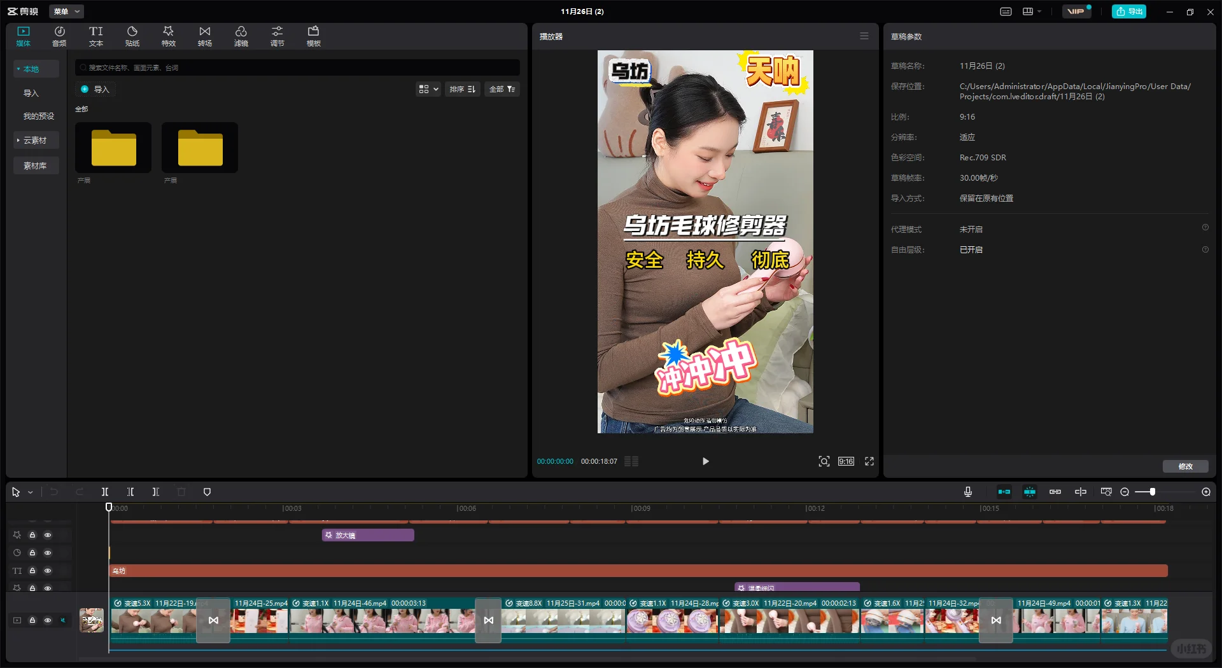Open the layout switcher dropdown
1222x668 pixels.
pos(1032,11)
